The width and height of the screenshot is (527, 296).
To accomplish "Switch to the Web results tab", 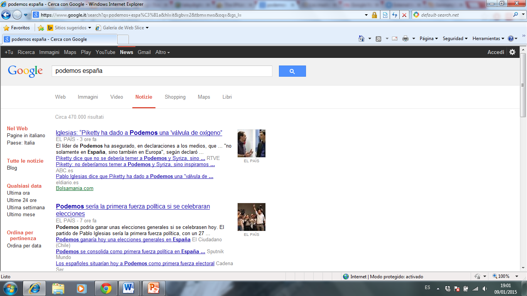I will tap(61, 97).
